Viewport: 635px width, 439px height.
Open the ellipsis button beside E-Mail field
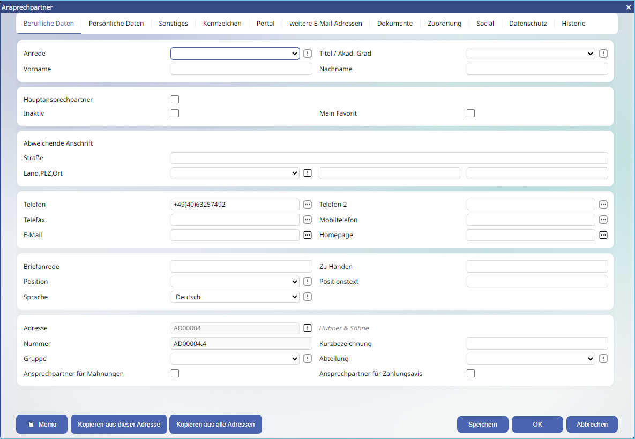[308, 235]
